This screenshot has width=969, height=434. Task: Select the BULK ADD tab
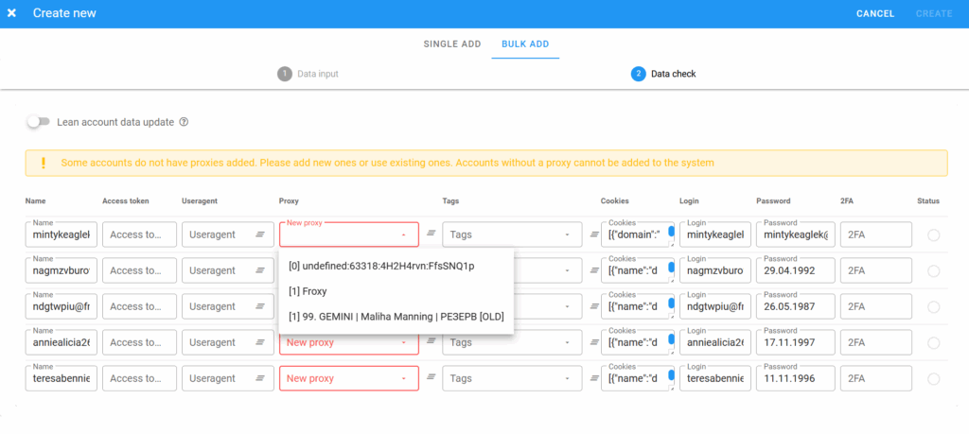click(x=525, y=44)
